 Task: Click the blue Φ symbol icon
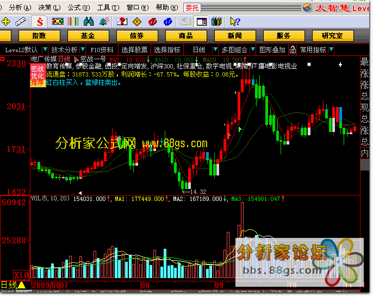167,22
